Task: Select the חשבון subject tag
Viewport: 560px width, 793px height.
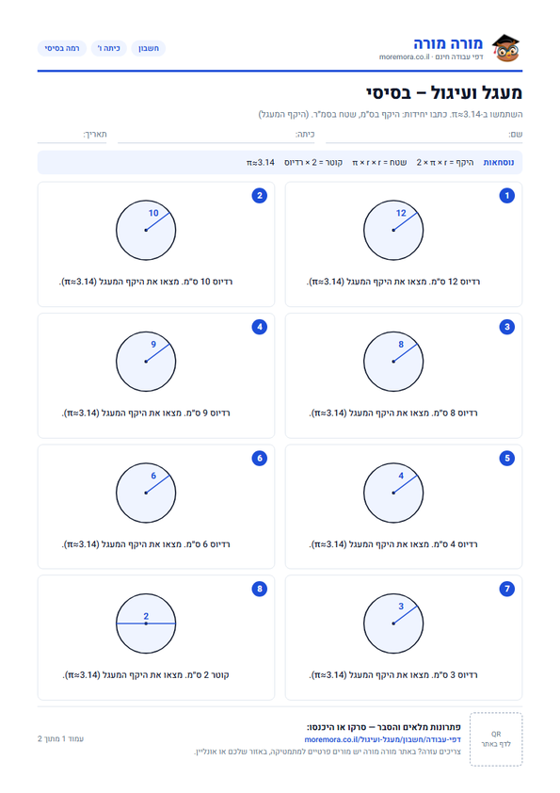Action: 149,49
